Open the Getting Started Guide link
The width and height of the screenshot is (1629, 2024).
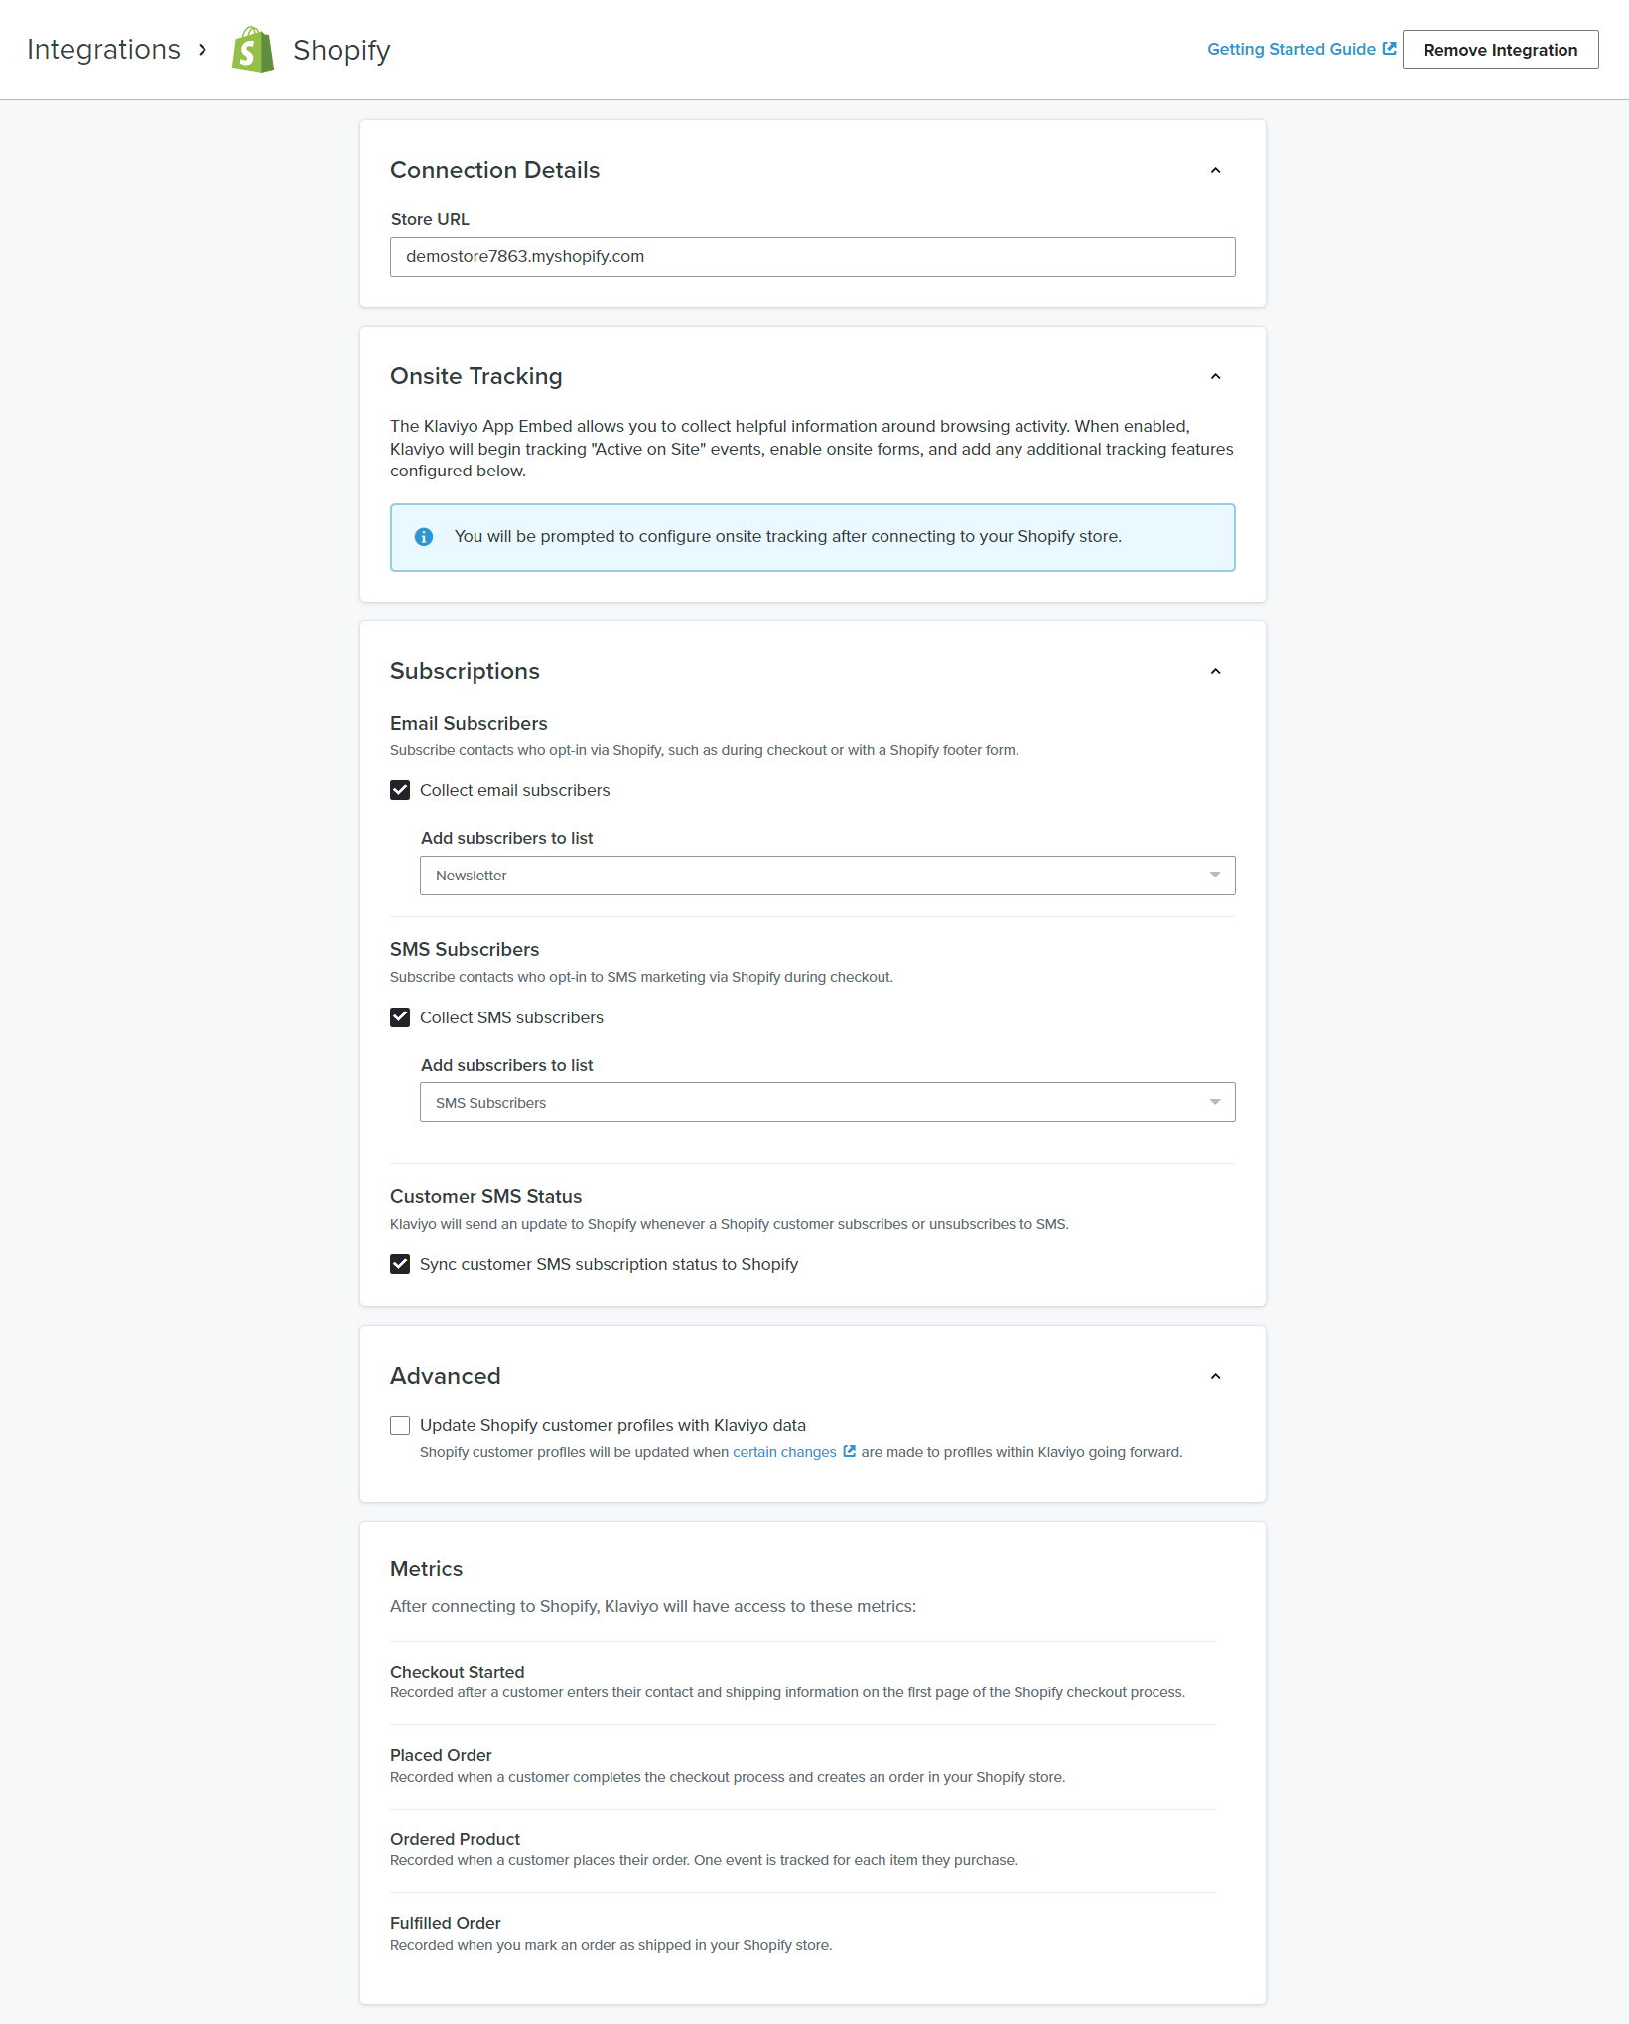[x=1290, y=49]
